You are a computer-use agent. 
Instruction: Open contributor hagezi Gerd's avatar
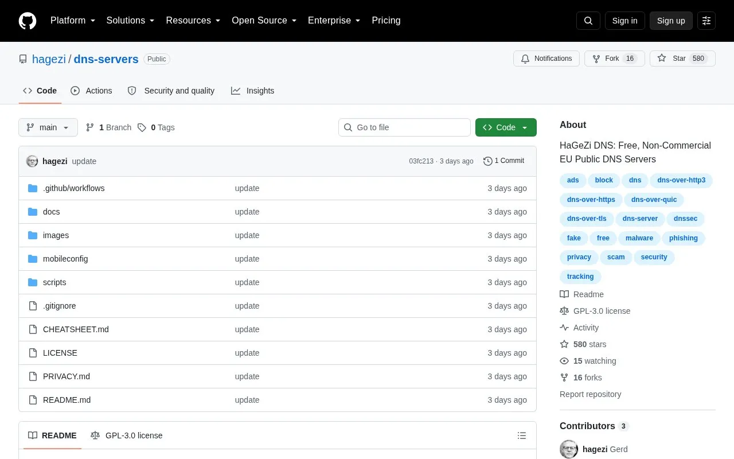(x=569, y=449)
